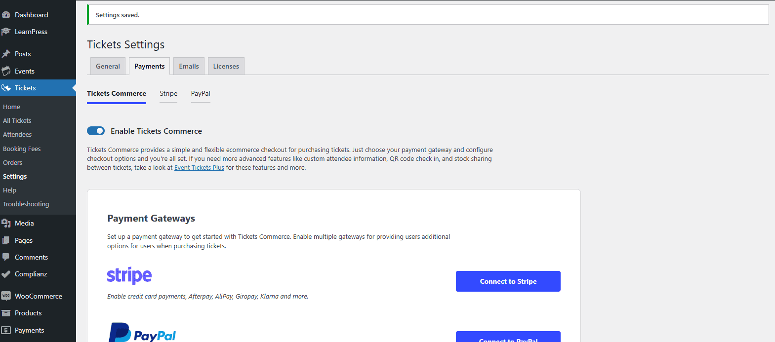Follow the Event Tickets Plus link
Viewport: 775px width, 342px height.
click(x=199, y=168)
